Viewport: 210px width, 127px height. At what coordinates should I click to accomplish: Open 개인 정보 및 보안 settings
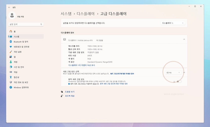click(x=26, y=82)
